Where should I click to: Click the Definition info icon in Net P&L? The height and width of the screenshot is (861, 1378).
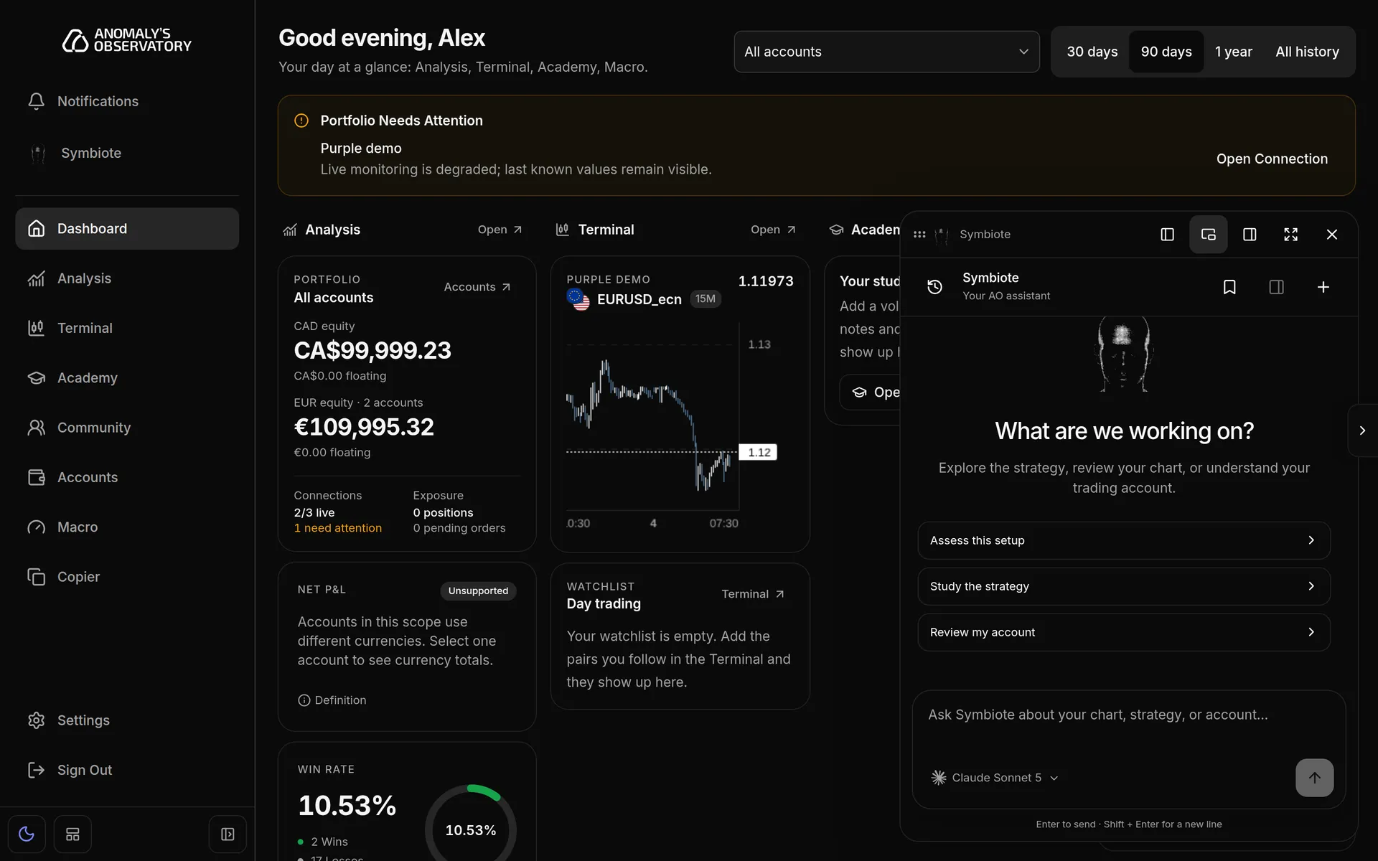[304, 700]
